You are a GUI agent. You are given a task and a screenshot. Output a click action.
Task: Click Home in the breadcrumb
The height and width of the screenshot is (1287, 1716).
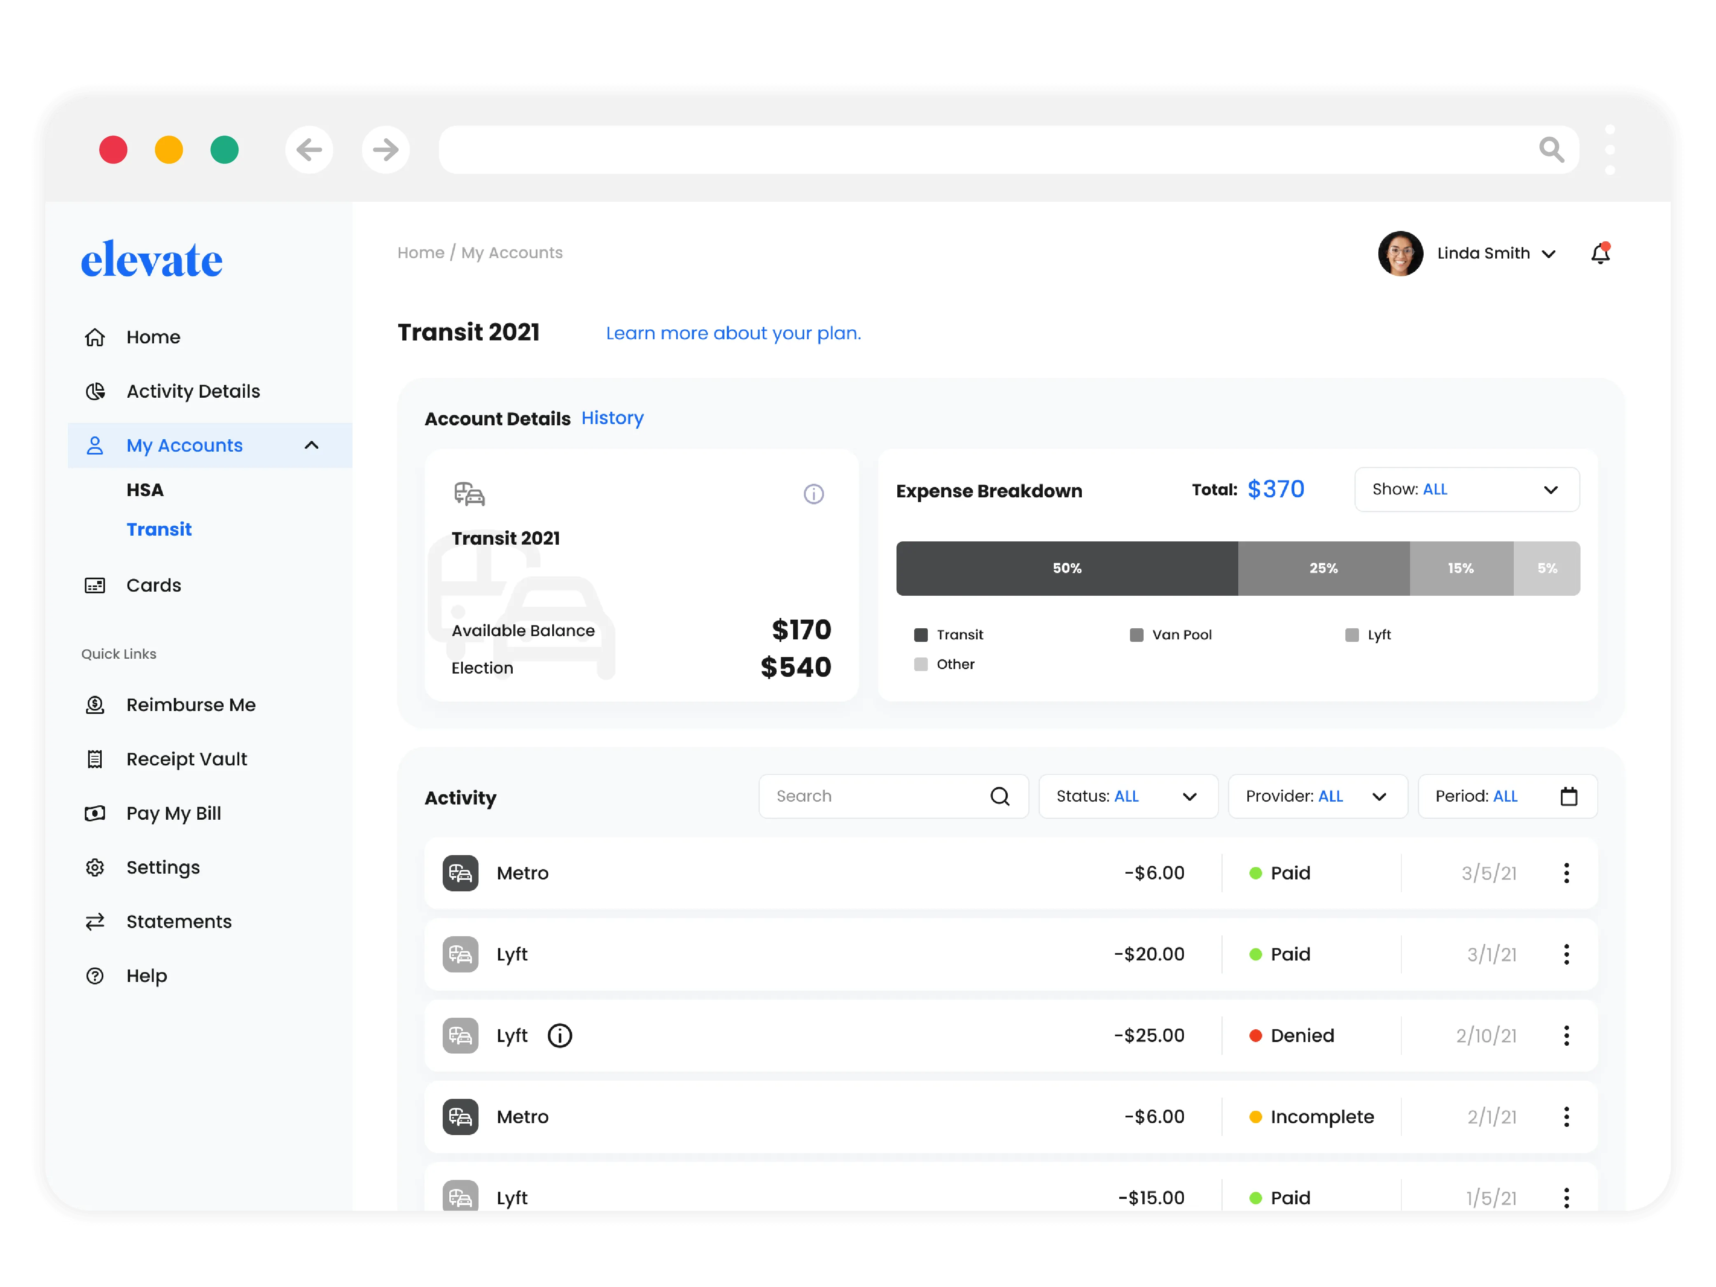(420, 253)
